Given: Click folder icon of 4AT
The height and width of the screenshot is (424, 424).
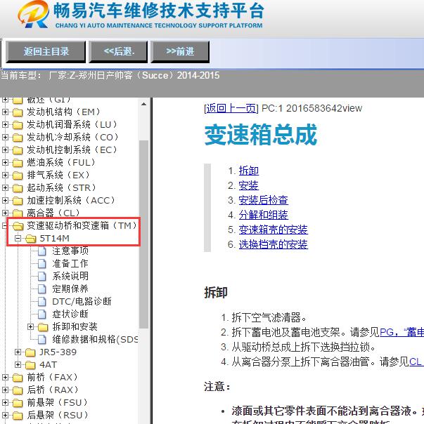Looking at the screenshot, I should tap(30, 365).
